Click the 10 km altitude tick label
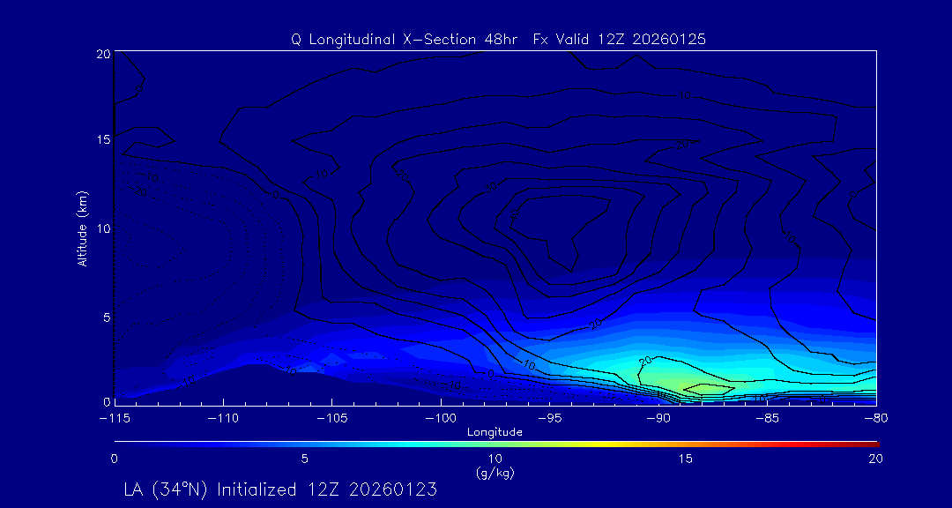This screenshot has width=952, height=508. 101,228
